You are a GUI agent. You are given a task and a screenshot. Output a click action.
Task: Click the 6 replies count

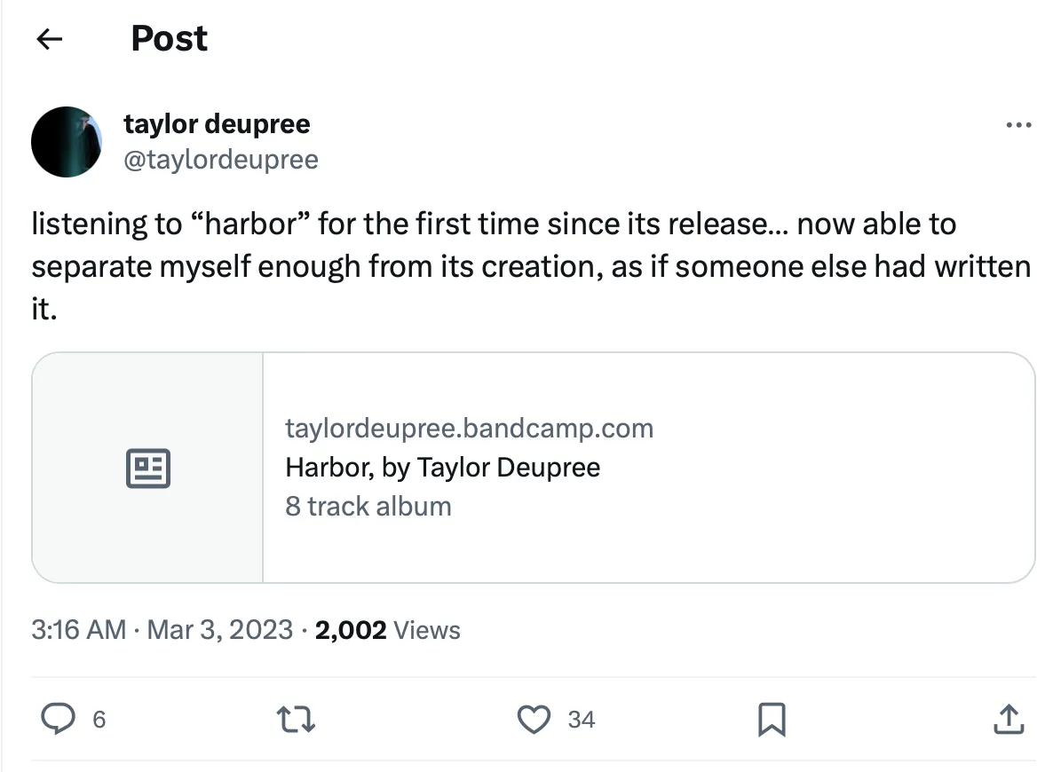point(99,720)
